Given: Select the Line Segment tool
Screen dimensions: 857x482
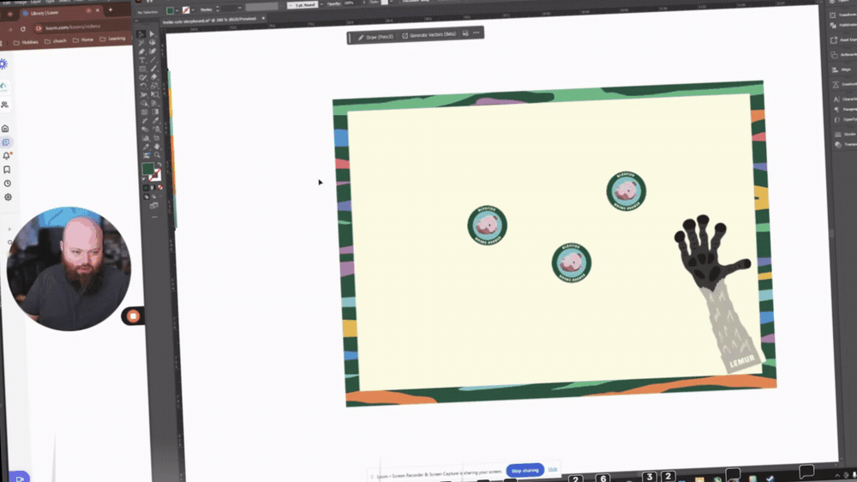Looking at the screenshot, I should tap(153, 60).
